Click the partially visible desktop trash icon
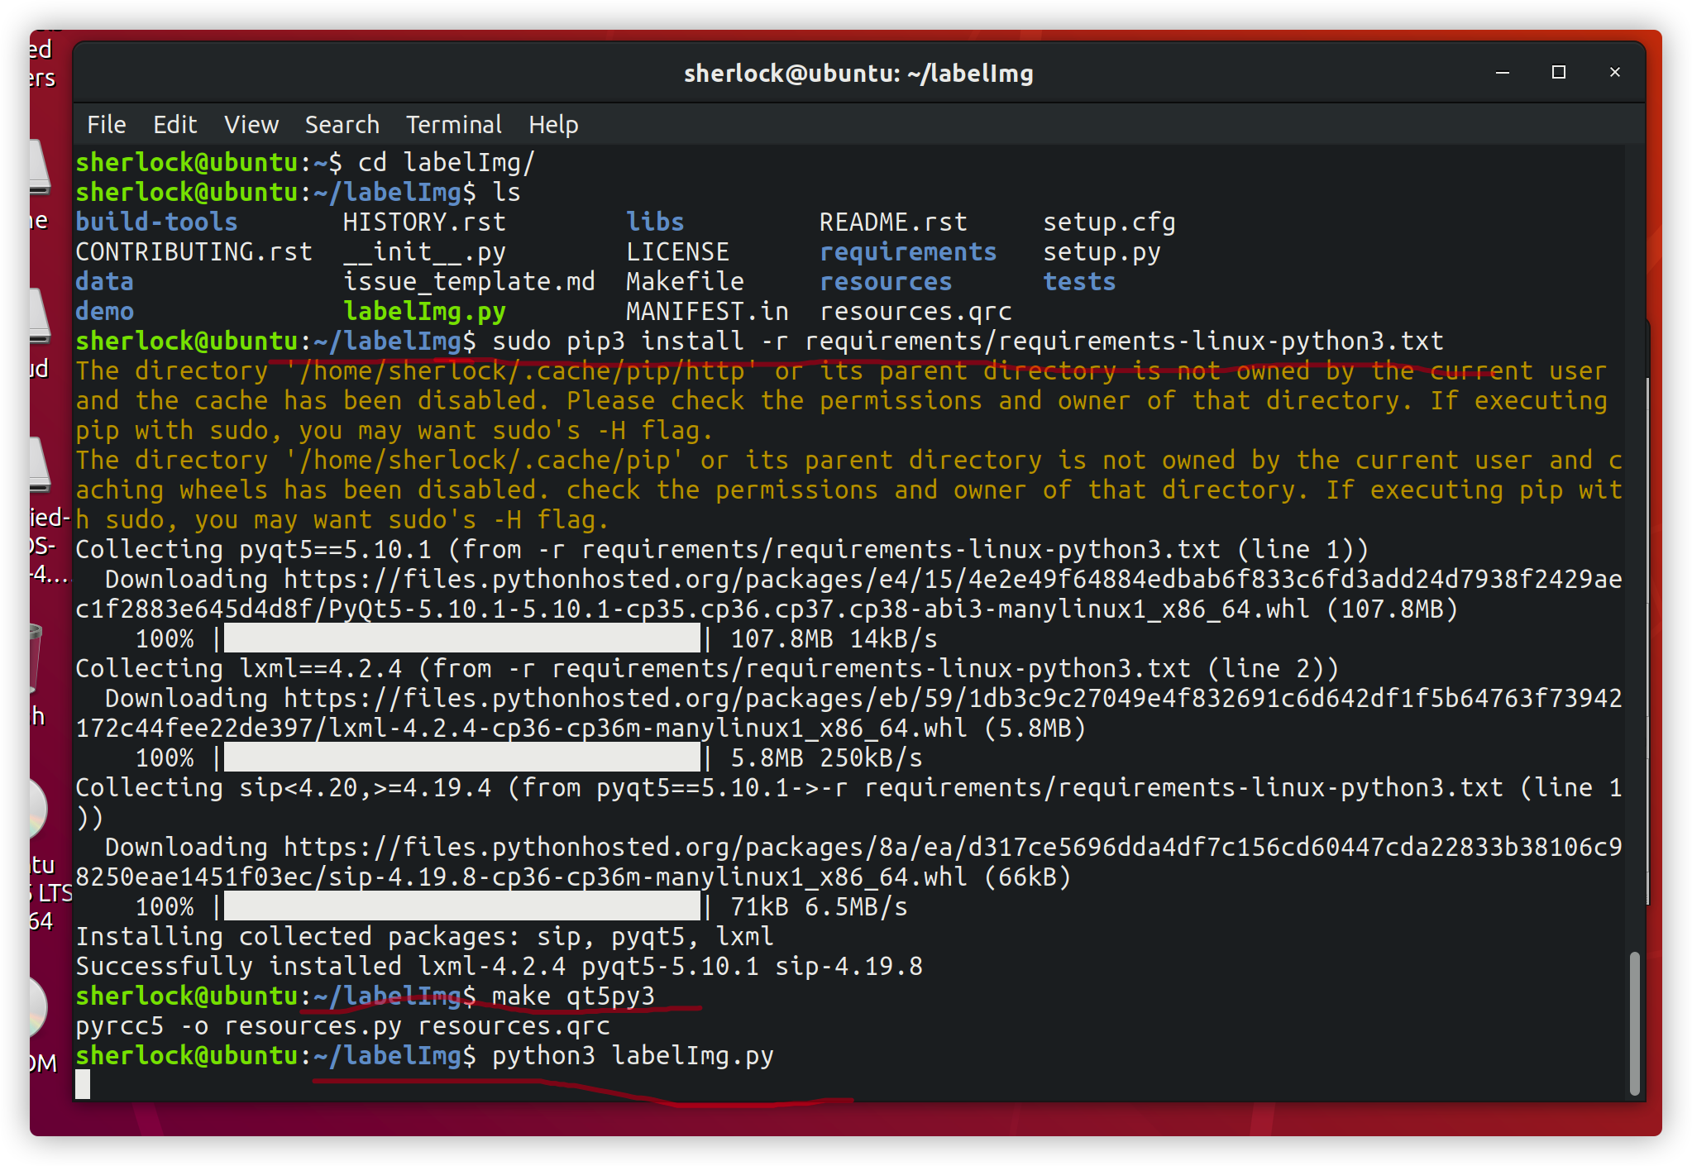 click(35, 656)
